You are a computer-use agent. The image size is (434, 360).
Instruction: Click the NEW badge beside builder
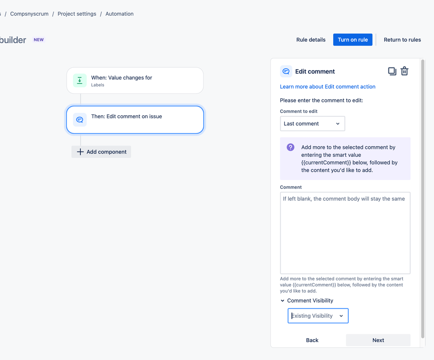pyautogui.click(x=39, y=40)
